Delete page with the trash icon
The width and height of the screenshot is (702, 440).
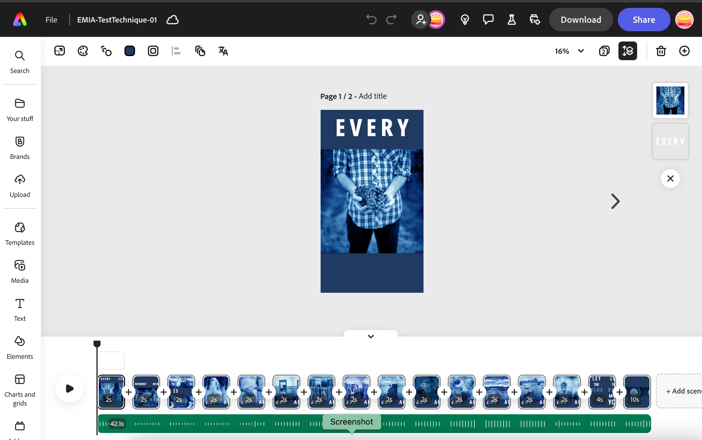[661, 51]
